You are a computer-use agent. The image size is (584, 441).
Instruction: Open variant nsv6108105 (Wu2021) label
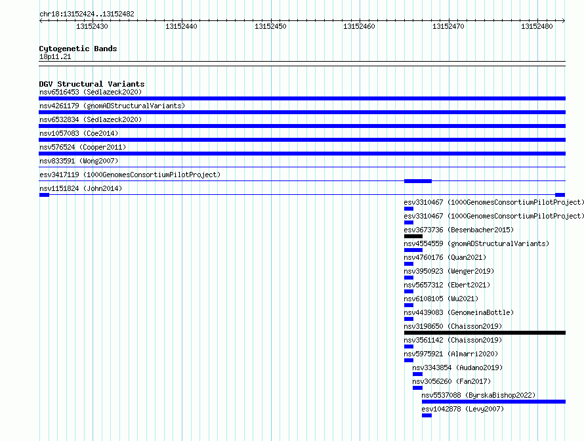(441, 299)
